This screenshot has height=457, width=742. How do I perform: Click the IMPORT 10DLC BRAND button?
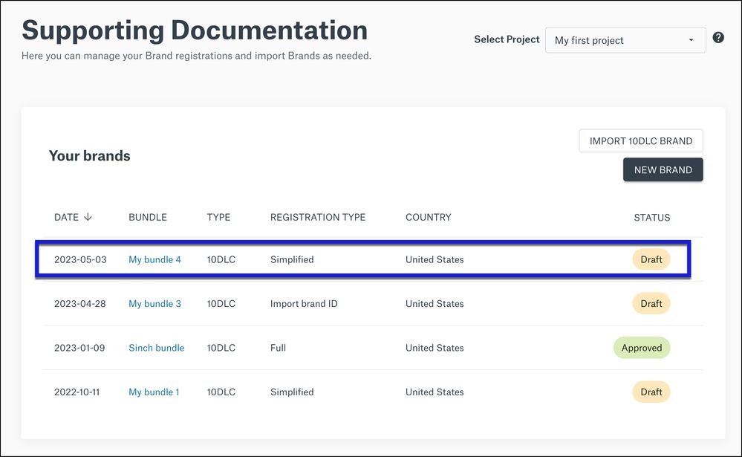point(640,141)
